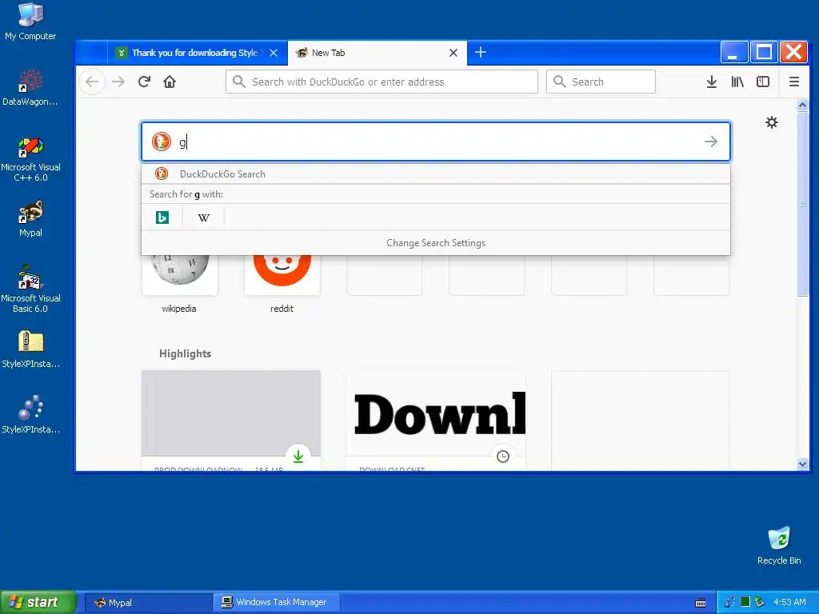Click the DuckDuckGo logo in search box
Viewport: 819px width, 614px height.
[x=162, y=142]
